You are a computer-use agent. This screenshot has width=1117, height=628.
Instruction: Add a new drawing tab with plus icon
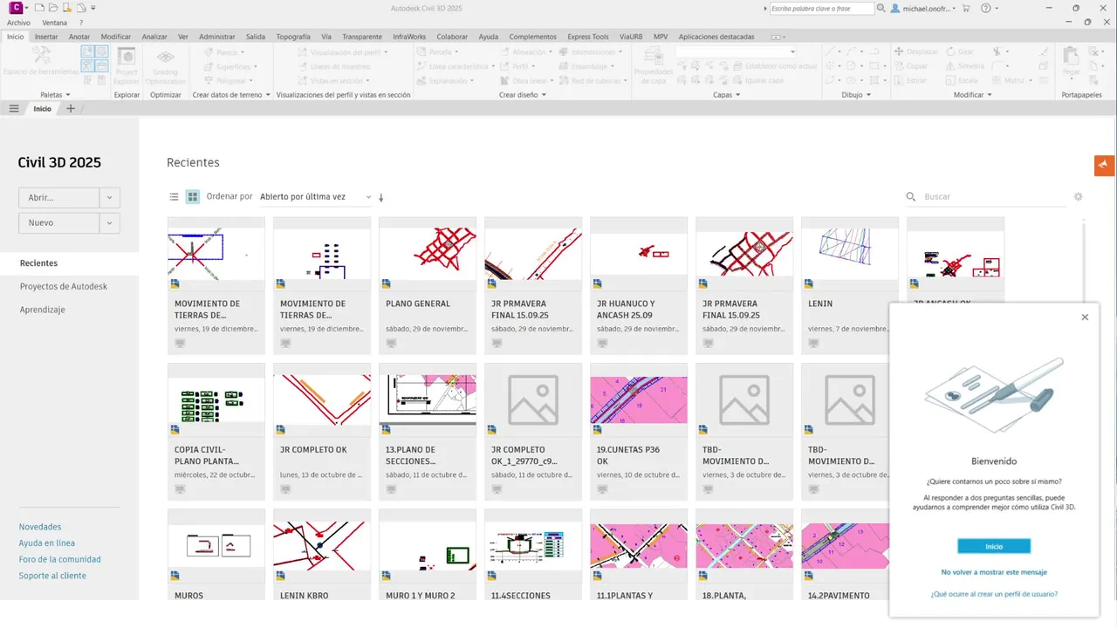tap(71, 109)
